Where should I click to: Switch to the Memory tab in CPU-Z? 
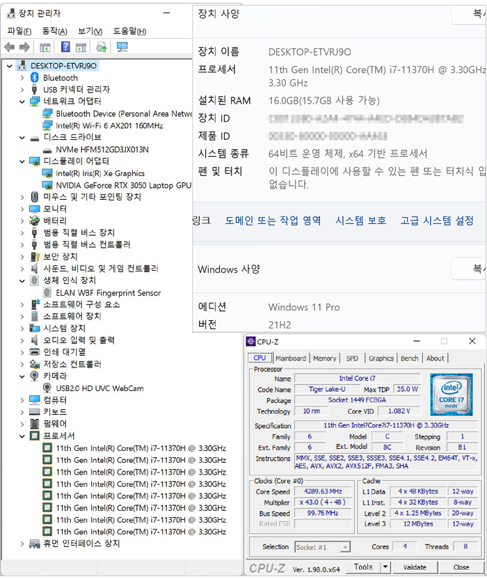click(324, 358)
